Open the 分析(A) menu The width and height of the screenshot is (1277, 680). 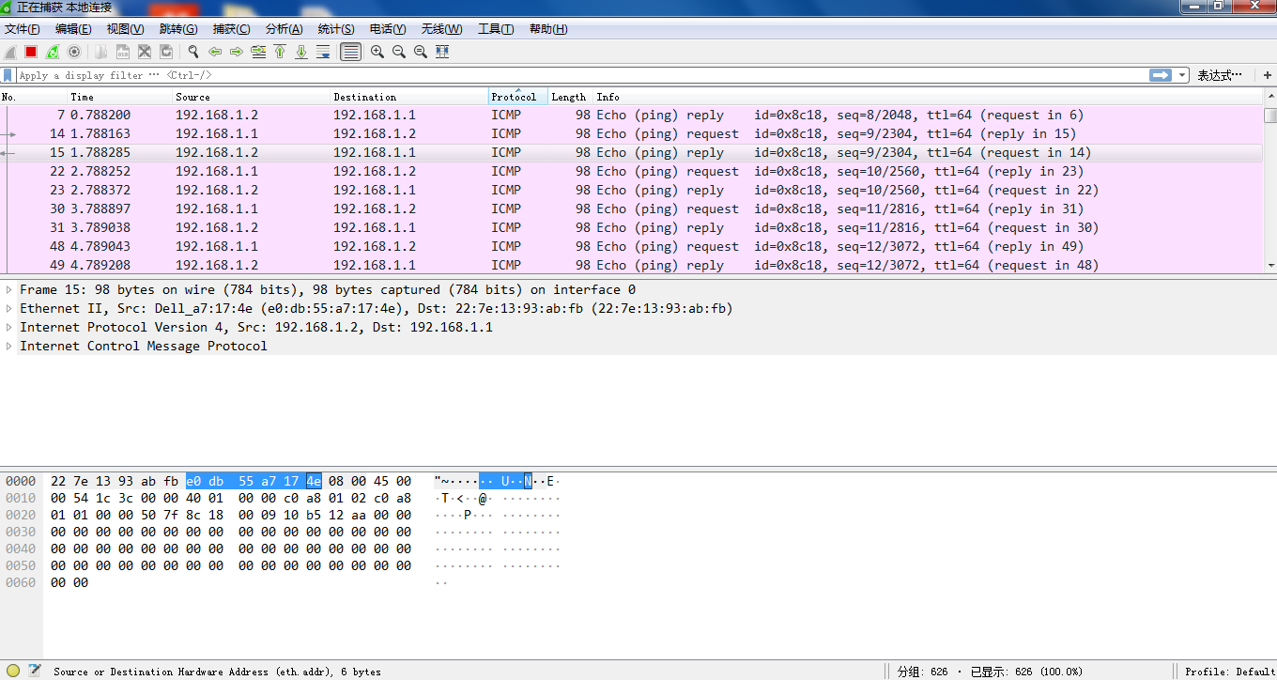285,29
